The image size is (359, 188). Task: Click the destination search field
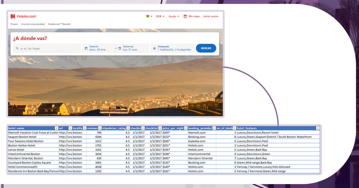point(47,48)
